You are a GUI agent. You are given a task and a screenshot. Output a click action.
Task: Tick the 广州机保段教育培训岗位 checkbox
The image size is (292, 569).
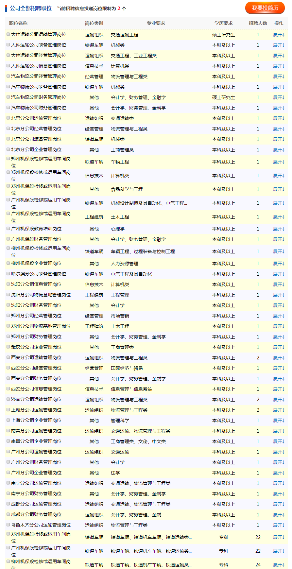(x=8, y=229)
